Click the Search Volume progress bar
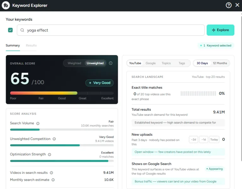This screenshot has height=189, width=242. tap(62, 129)
